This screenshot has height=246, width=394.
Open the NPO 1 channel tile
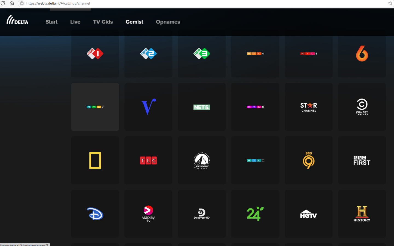(x=95, y=54)
